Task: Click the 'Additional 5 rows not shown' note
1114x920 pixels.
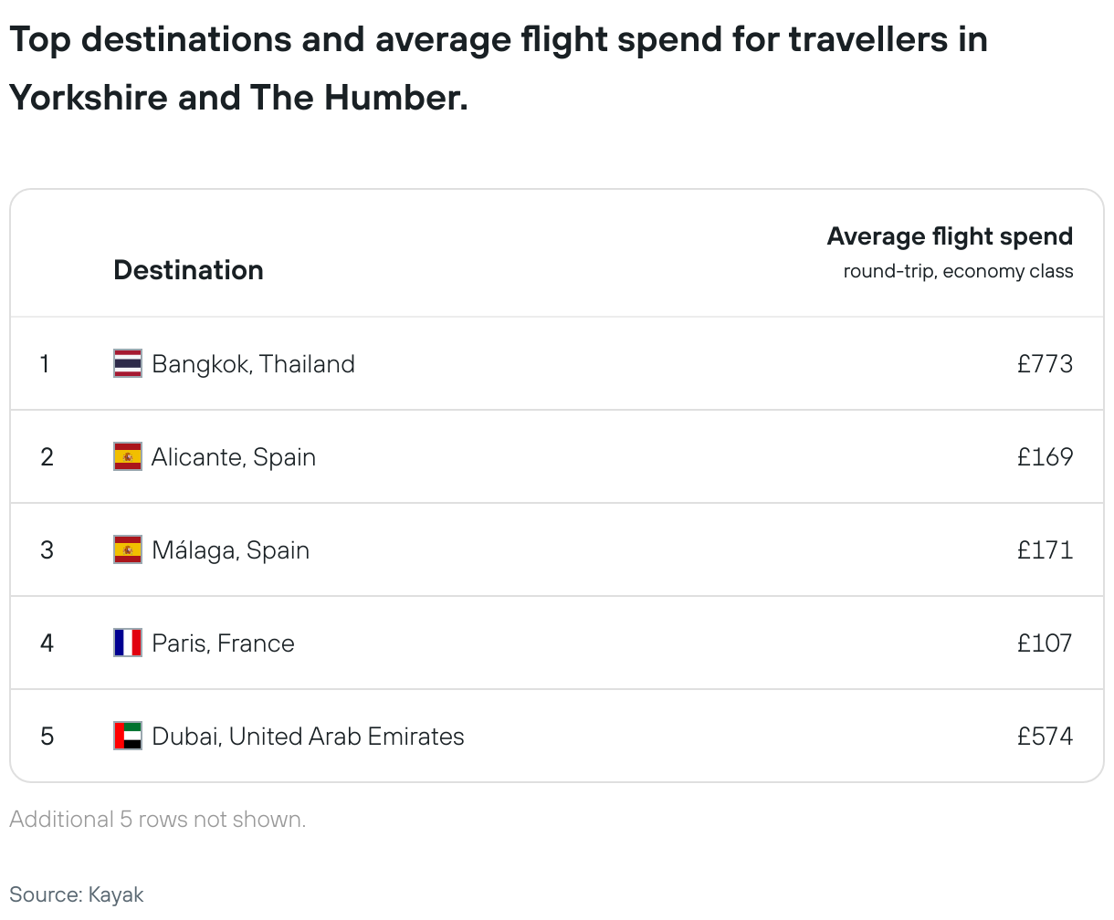Action: (x=158, y=820)
